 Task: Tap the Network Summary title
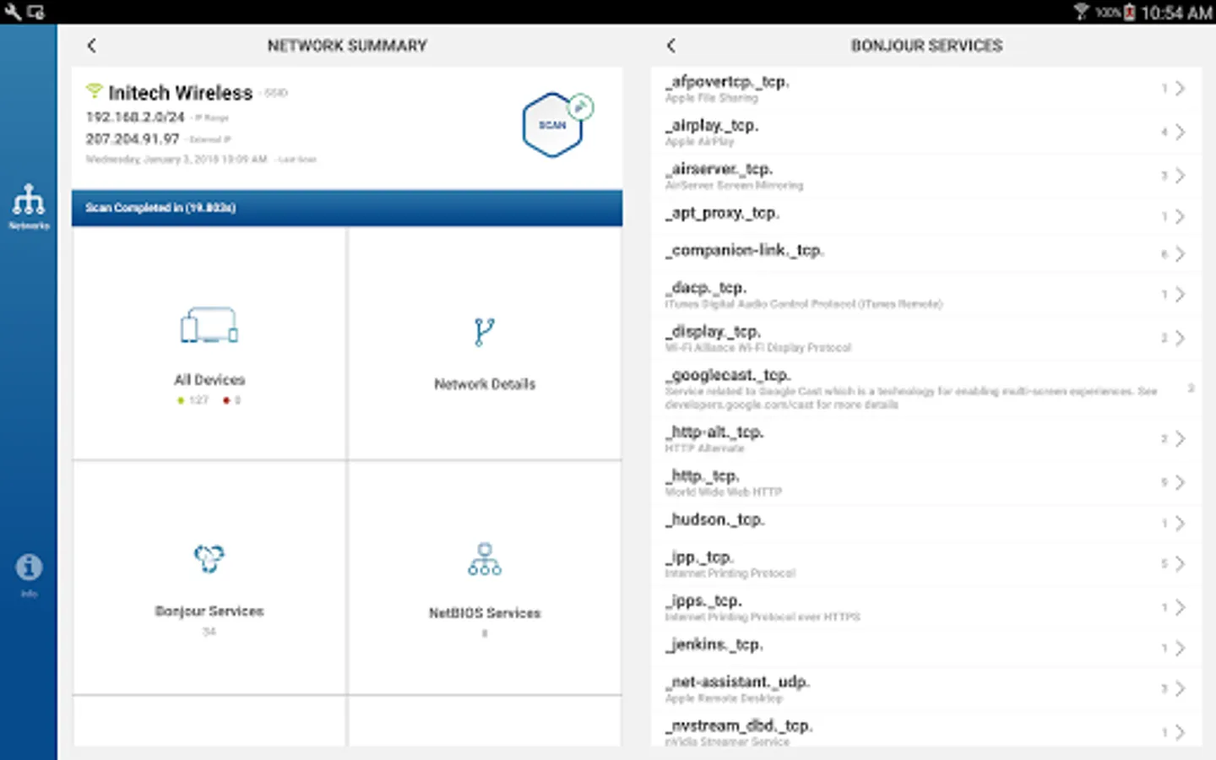pyautogui.click(x=347, y=46)
